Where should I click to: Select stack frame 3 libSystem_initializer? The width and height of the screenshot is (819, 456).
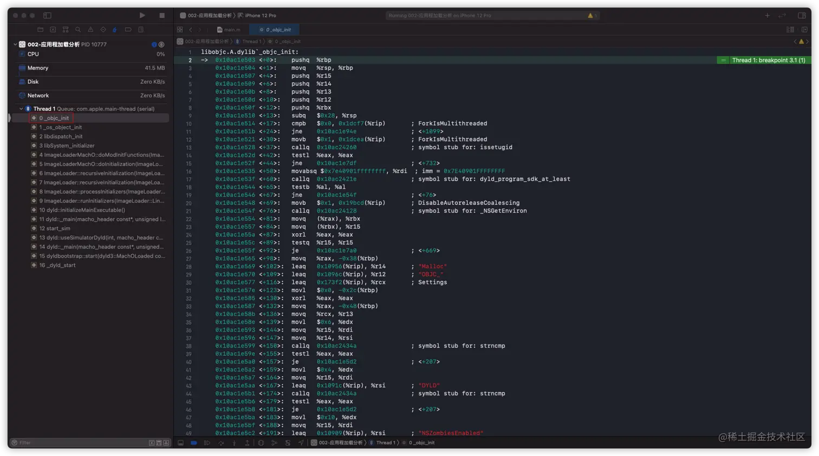[90, 146]
